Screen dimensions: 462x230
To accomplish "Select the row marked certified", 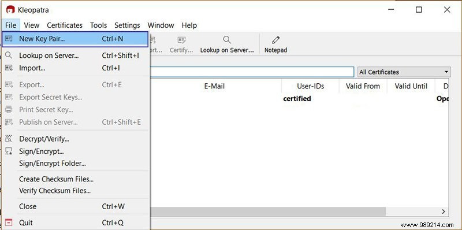I will tap(297, 98).
